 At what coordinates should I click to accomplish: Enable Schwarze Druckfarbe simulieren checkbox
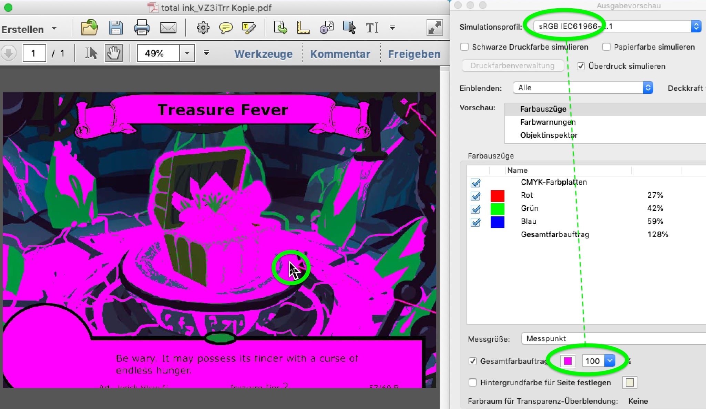464,47
